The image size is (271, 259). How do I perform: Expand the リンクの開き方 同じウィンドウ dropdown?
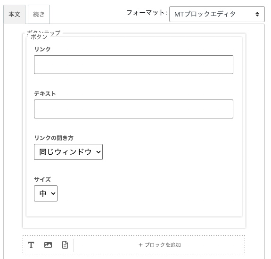[x=68, y=152]
